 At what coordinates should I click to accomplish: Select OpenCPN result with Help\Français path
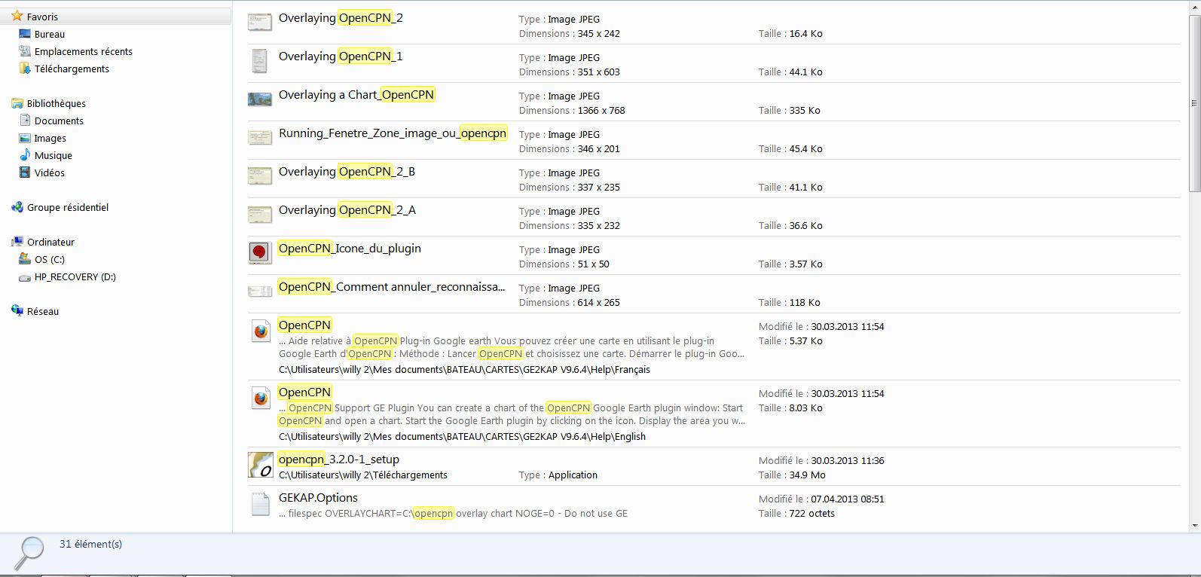tap(304, 325)
